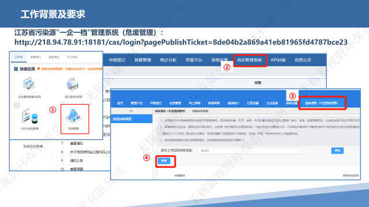This screenshot has height=207, width=369.
Task: Collapse the sidebar via three-bar handle
Action: click(131, 111)
